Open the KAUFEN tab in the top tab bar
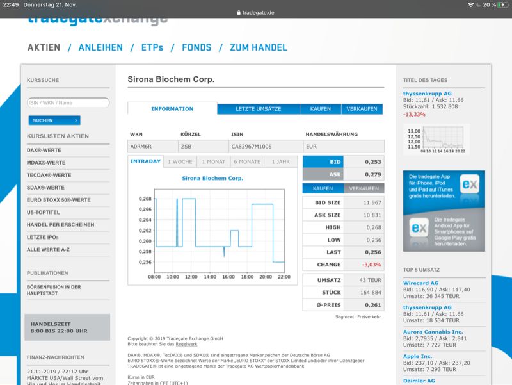This screenshot has width=512, height=385. point(321,109)
